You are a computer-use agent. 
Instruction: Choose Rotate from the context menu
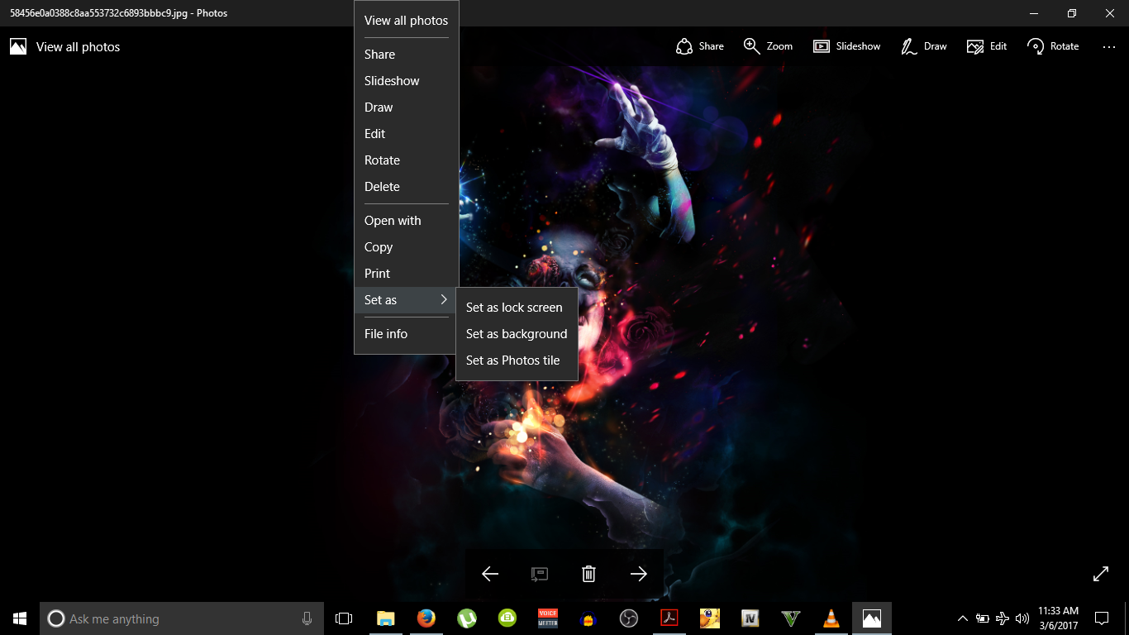tap(407, 160)
